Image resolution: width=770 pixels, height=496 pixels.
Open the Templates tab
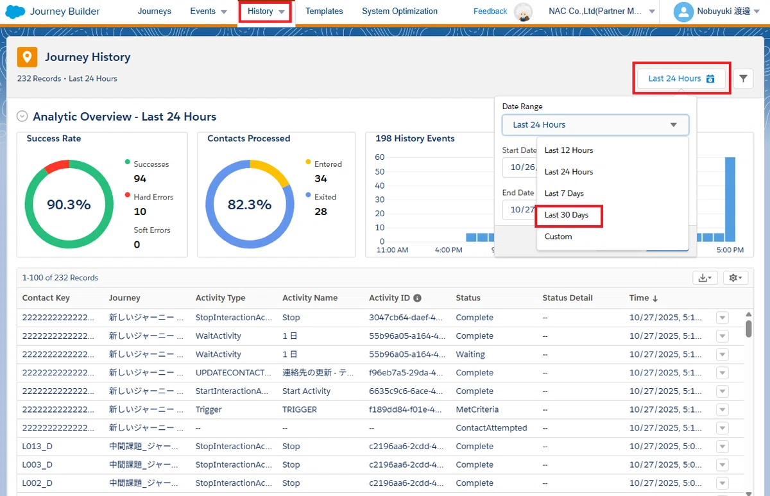pos(324,11)
